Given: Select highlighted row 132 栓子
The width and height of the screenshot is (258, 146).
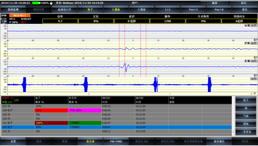Looking at the screenshot, I should pyautogui.click(x=117, y=127).
